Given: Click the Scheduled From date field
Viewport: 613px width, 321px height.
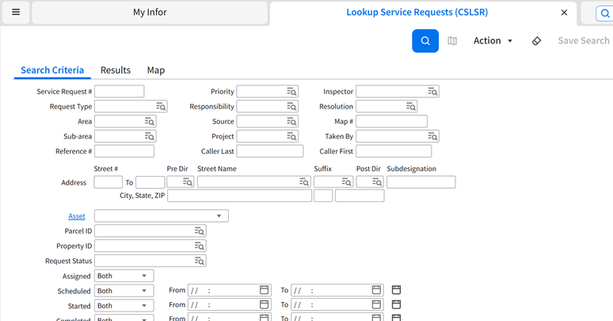Looking at the screenshot, I should click(230, 290).
